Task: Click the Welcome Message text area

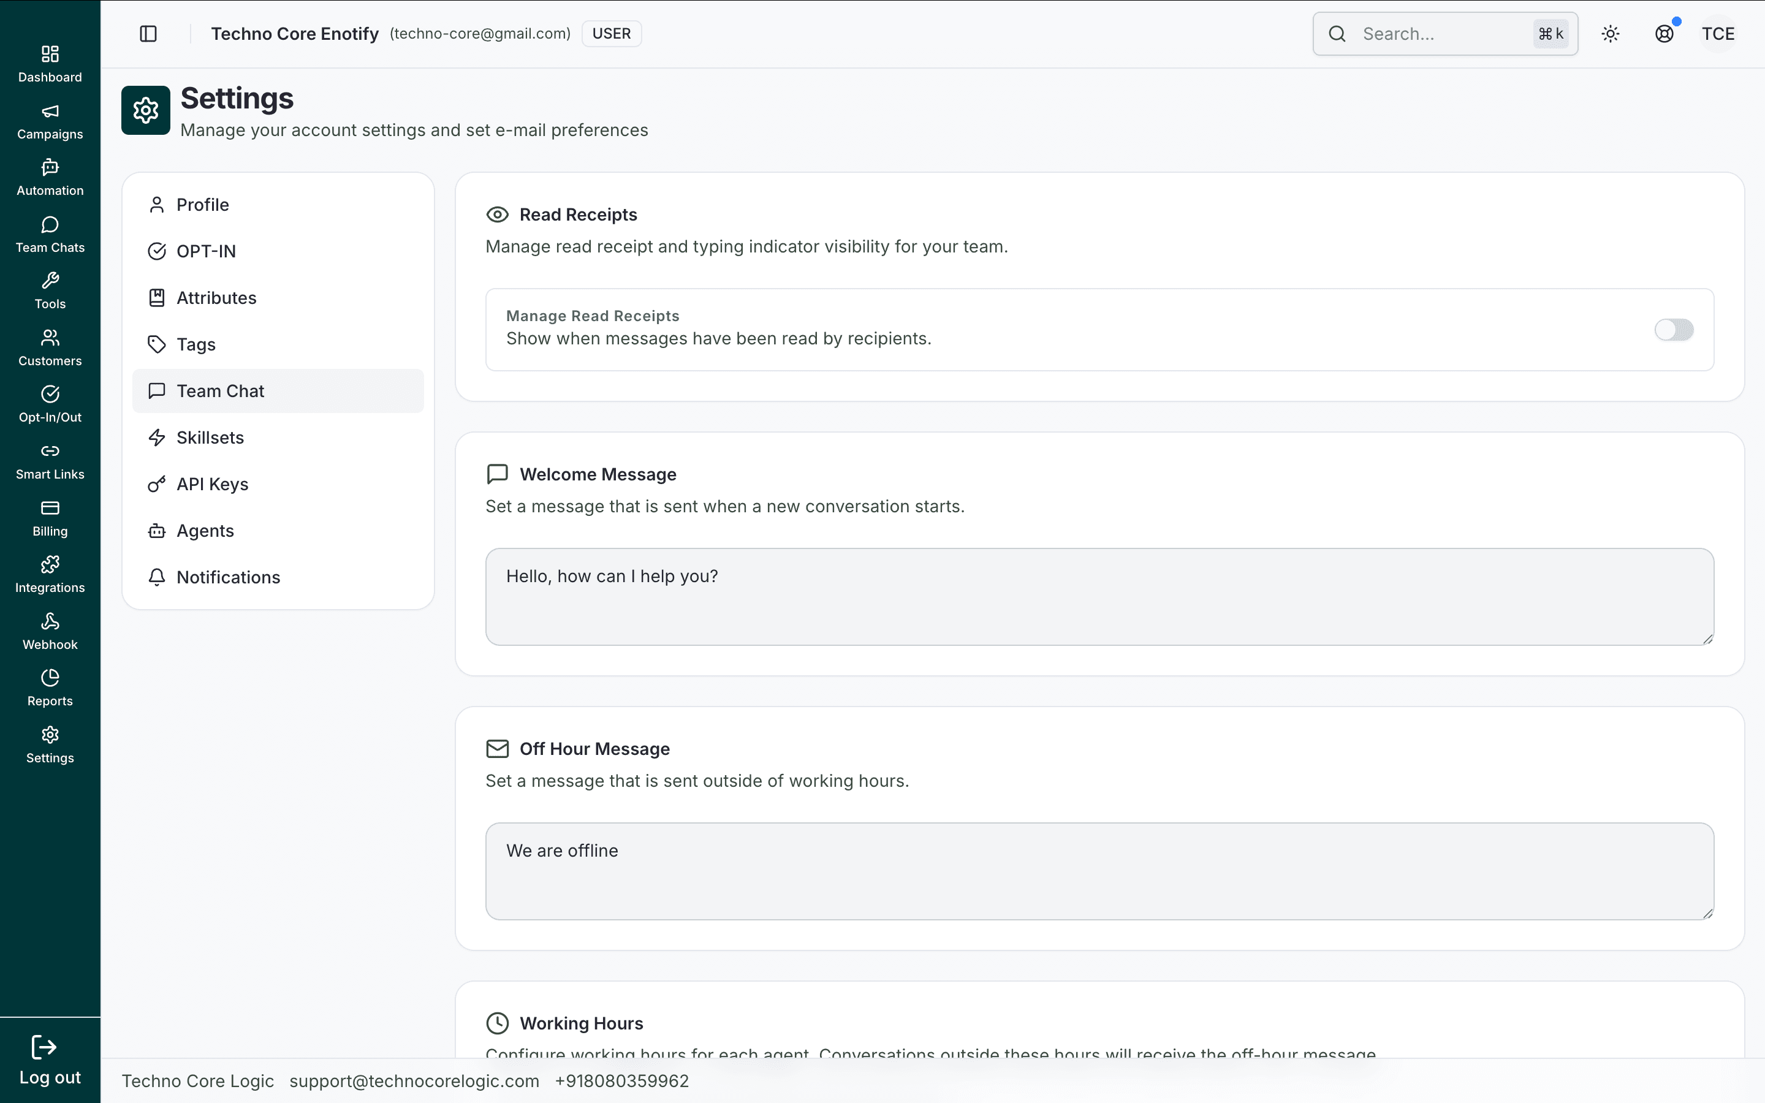Action: click(x=1100, y=597)
